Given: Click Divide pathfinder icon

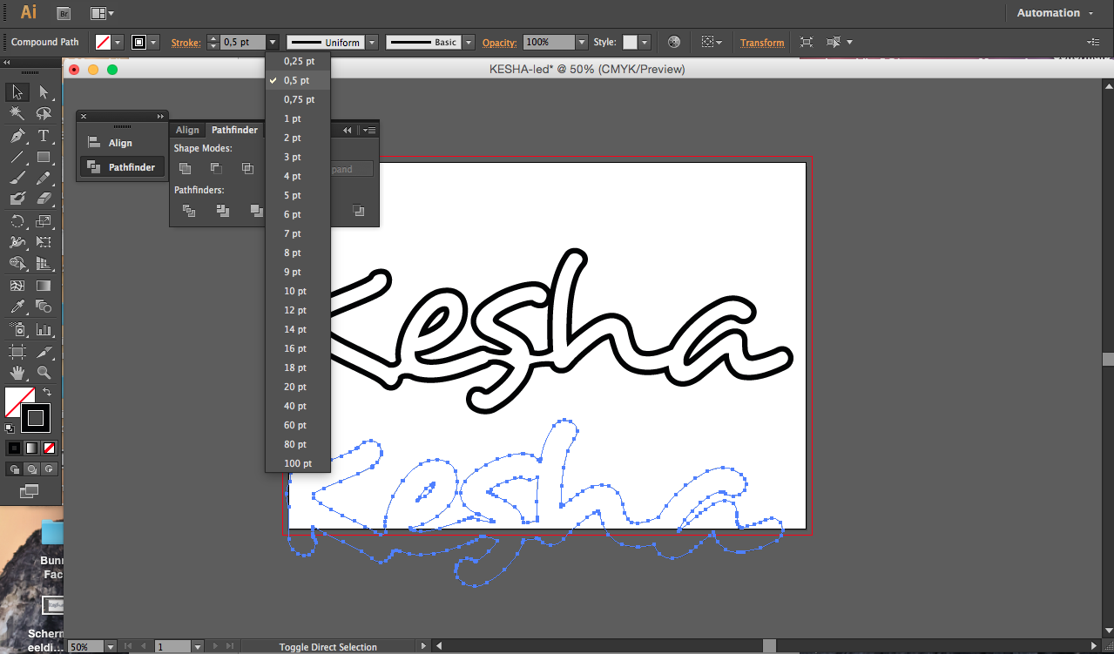Looking at the screenshot, I should 189,210.
